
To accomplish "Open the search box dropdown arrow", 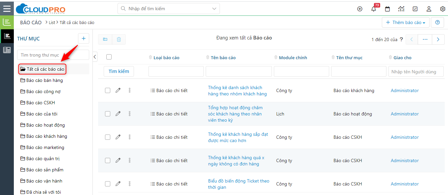I will [215, 9].
